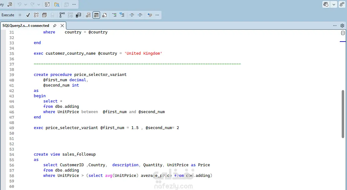The image size is (347, 190).
Task: Uncomment the selected lines
Action: coord(122,15)
